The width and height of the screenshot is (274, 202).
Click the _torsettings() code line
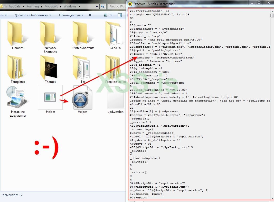coord(142,129)
